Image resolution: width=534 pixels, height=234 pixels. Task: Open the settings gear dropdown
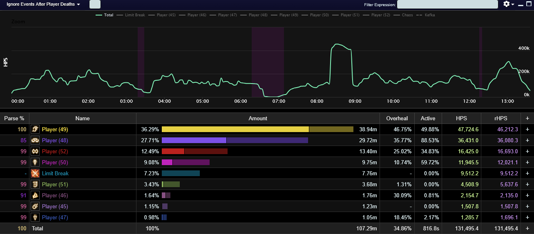tap(509, 4)
